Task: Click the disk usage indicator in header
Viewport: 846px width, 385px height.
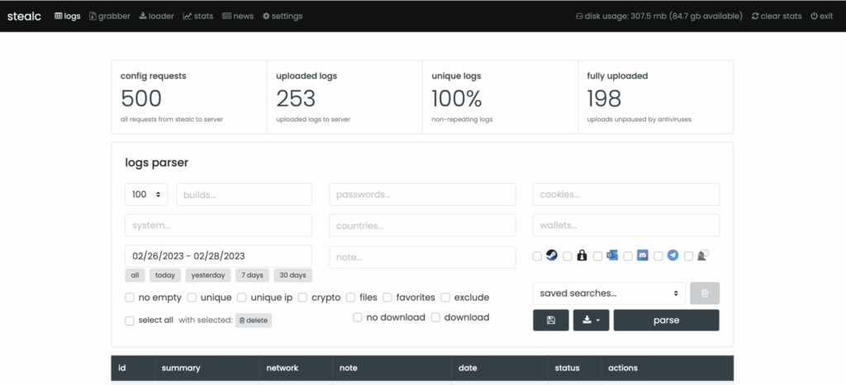Action: coord(659,17)
